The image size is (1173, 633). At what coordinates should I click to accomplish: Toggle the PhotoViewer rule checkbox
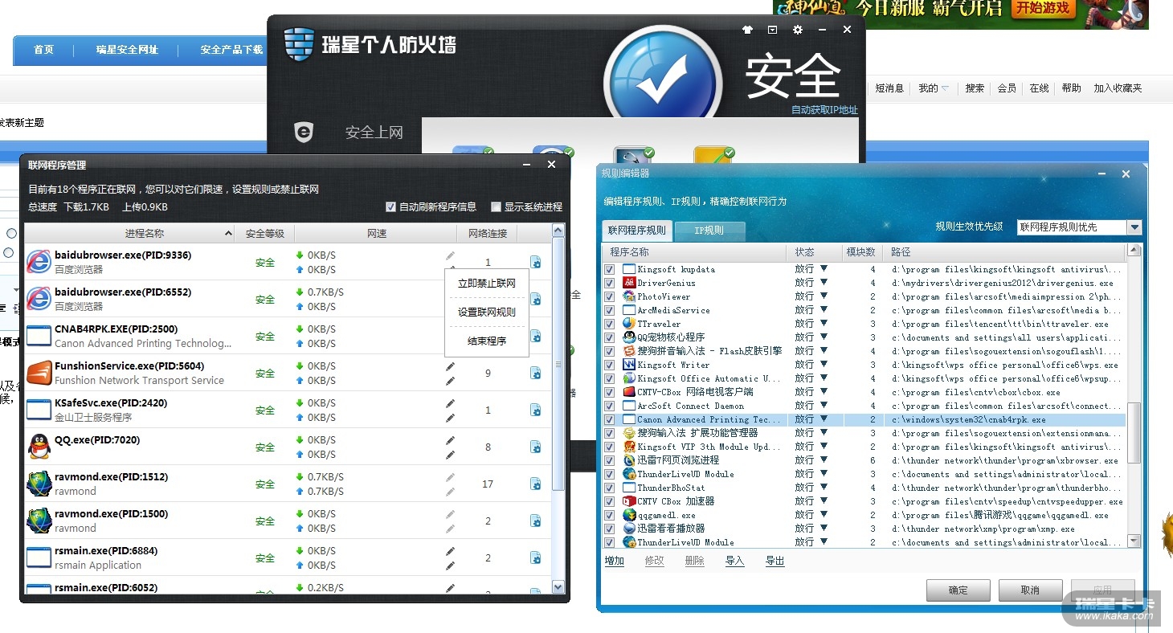click(x=610, y=296)
